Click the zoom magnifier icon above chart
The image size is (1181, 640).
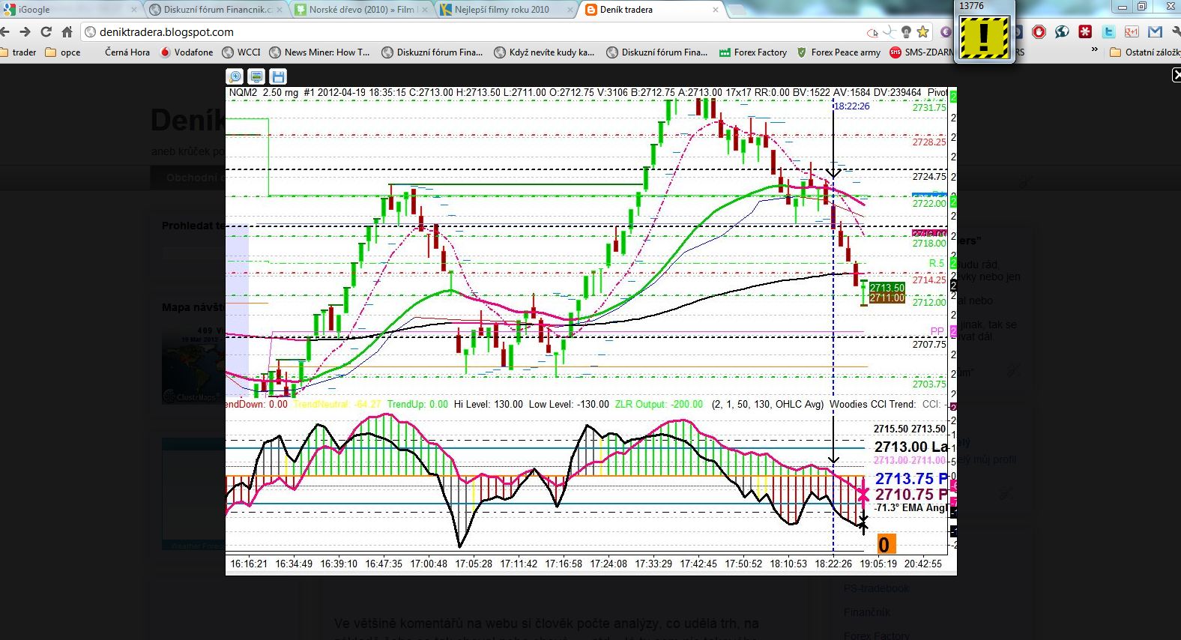(235, 76)
